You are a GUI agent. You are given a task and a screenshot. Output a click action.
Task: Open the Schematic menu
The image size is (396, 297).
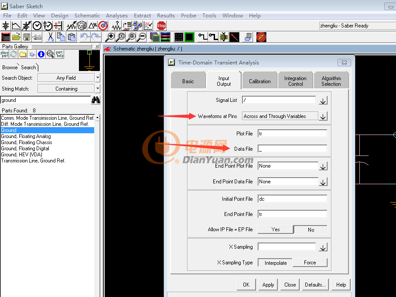click(87, 16)
